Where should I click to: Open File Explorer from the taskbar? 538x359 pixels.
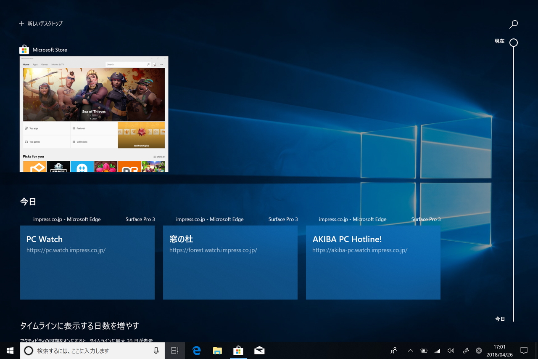point(217,351)
